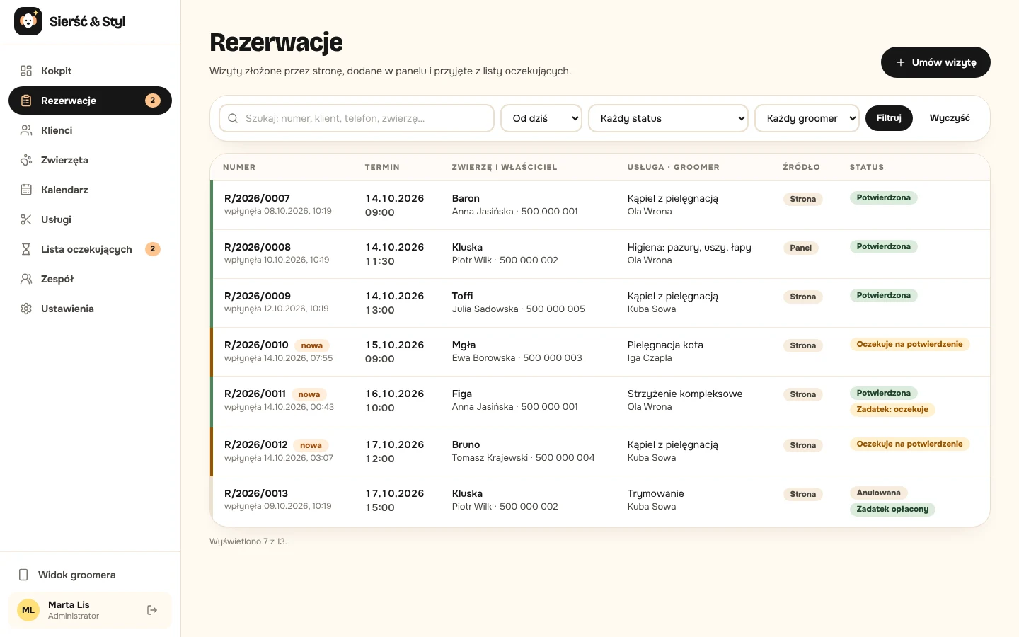The height and width of the screenshot is (637, 1019).
Task: Open reservation R/2026/0007
Action: click(x=257, y=198)
